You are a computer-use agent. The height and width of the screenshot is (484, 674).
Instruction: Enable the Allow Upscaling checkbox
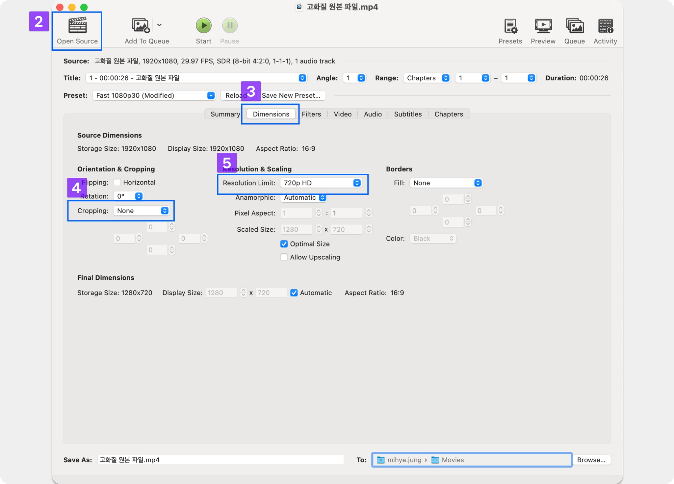[284, 257]
